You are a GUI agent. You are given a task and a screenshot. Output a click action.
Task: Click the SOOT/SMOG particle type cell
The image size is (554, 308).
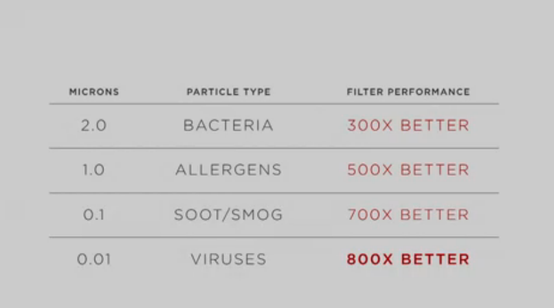(228, 215)
